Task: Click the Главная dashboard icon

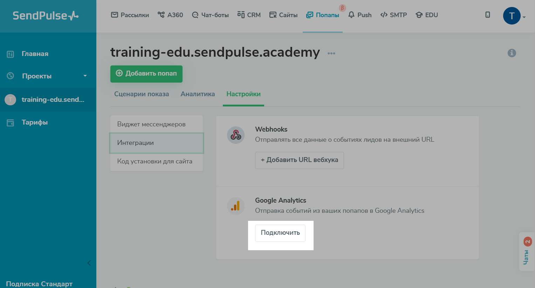Action: tap(11, 54)
